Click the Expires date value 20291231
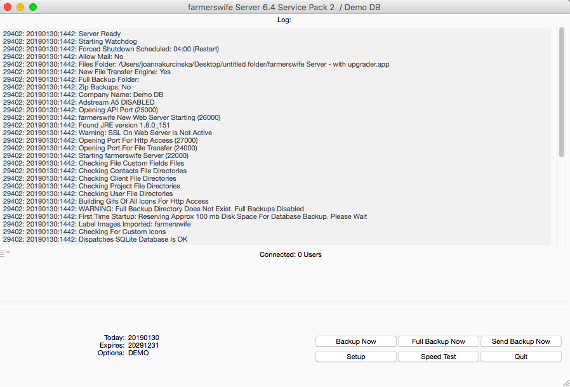Screen dimensions: 570x387 143,345
